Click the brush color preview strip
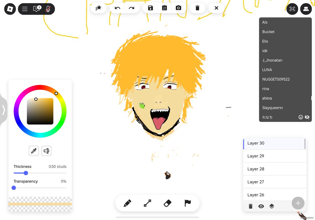The width and height of the screenshot is (315, 220). 40,204
